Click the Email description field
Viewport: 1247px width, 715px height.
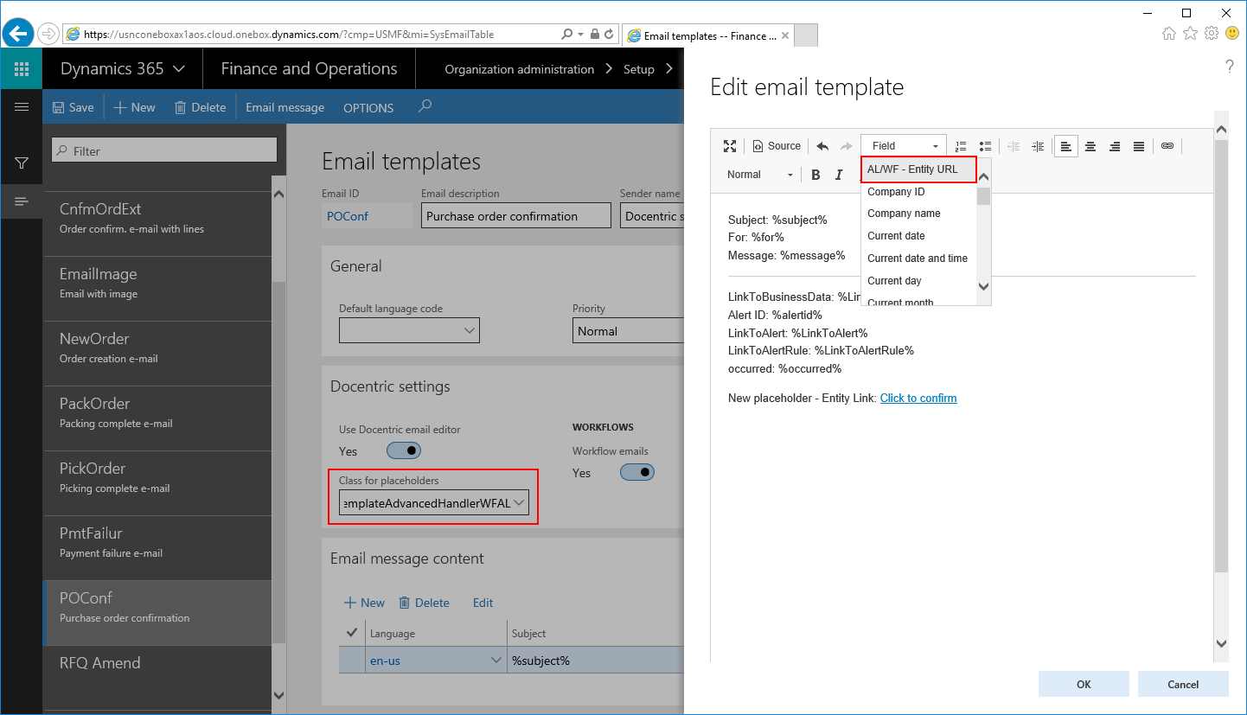tap(516, 216)
